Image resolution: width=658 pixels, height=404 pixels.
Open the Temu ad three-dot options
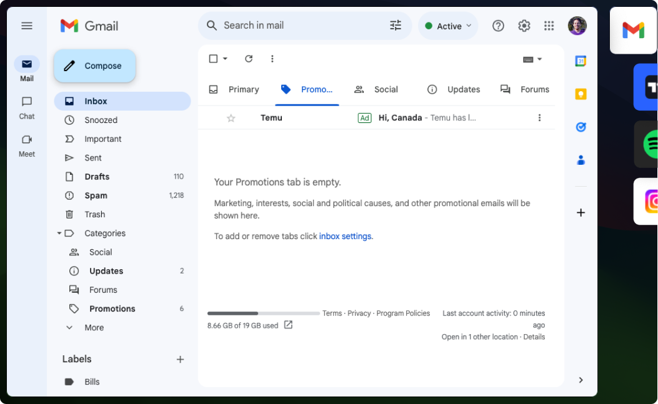pyautogui.click(x=540, y=118)
